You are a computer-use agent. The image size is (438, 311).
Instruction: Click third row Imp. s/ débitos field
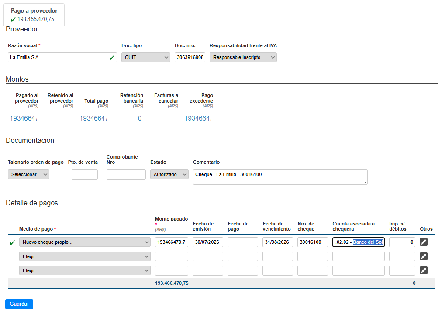(x=402, y=270)
